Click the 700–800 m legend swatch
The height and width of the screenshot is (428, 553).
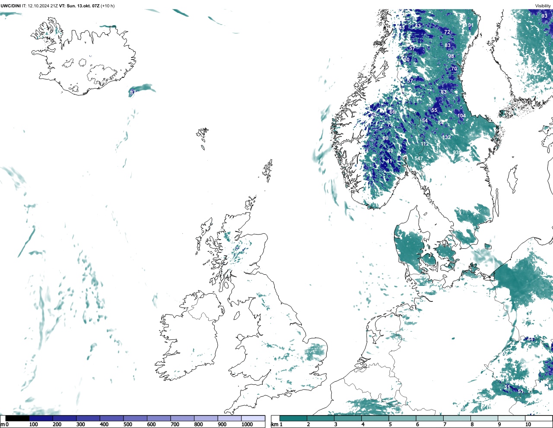[182, 418]
